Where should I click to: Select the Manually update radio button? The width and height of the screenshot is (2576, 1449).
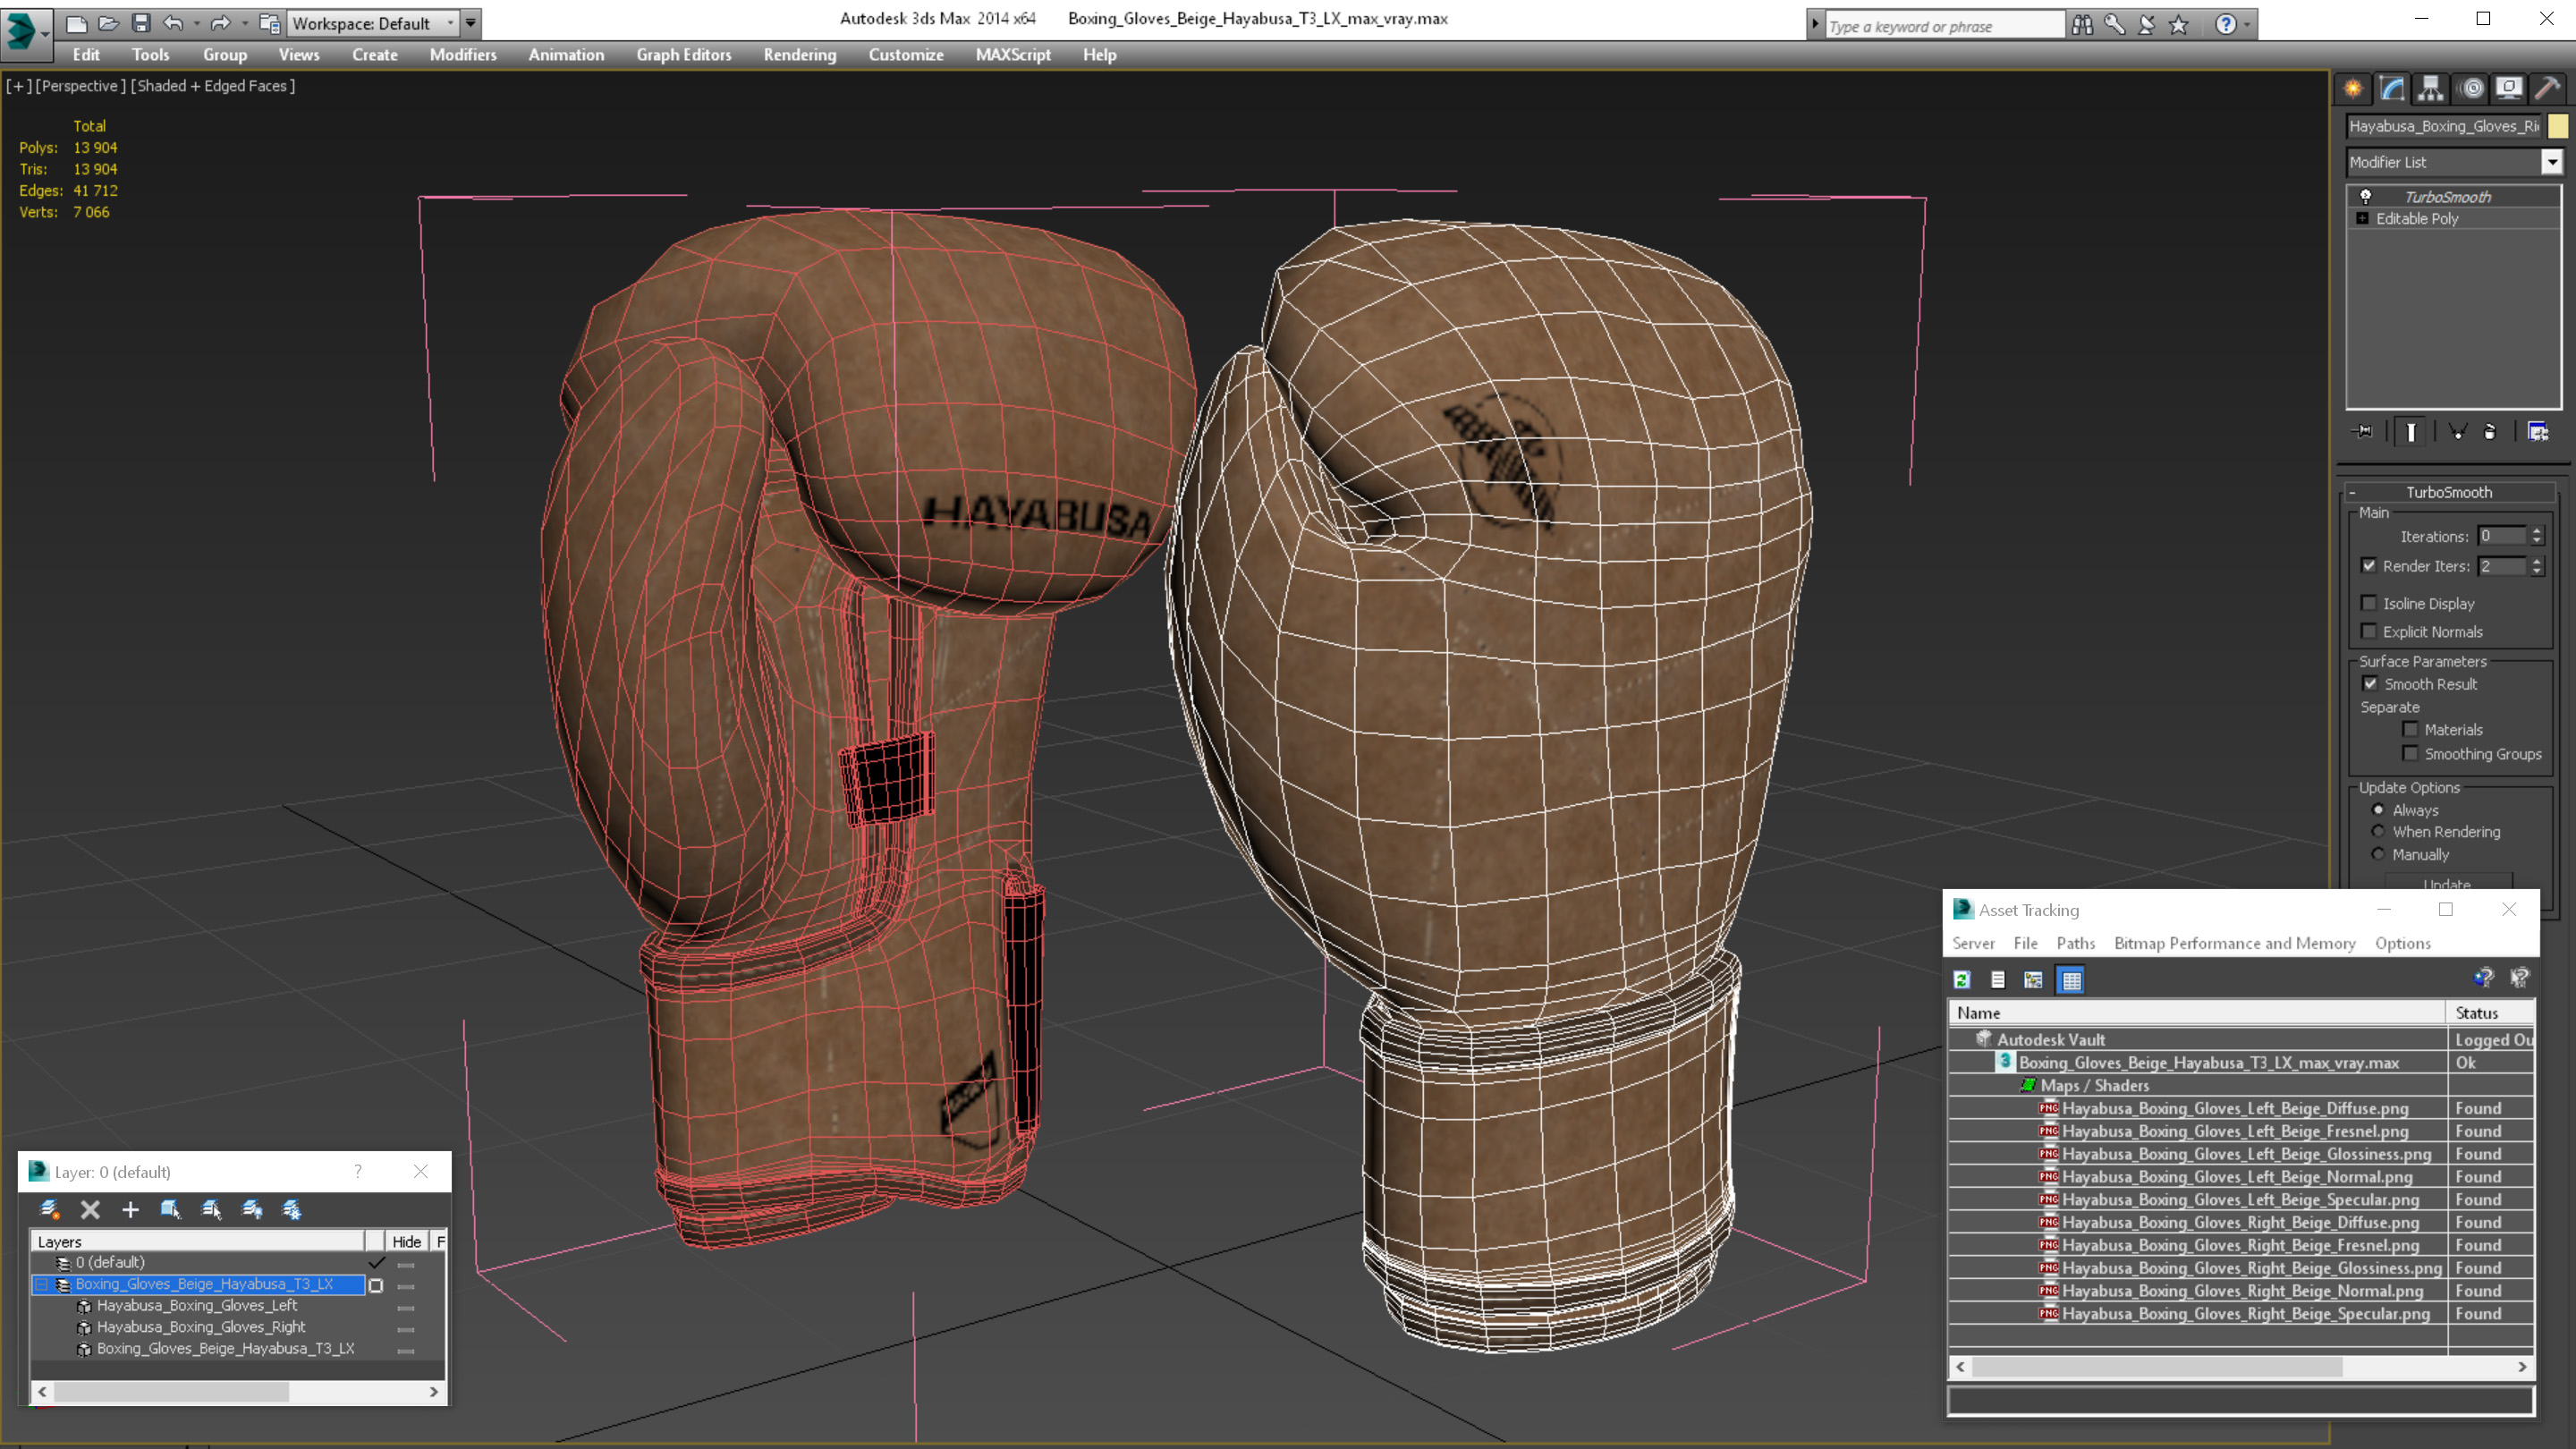(2378, 854)
